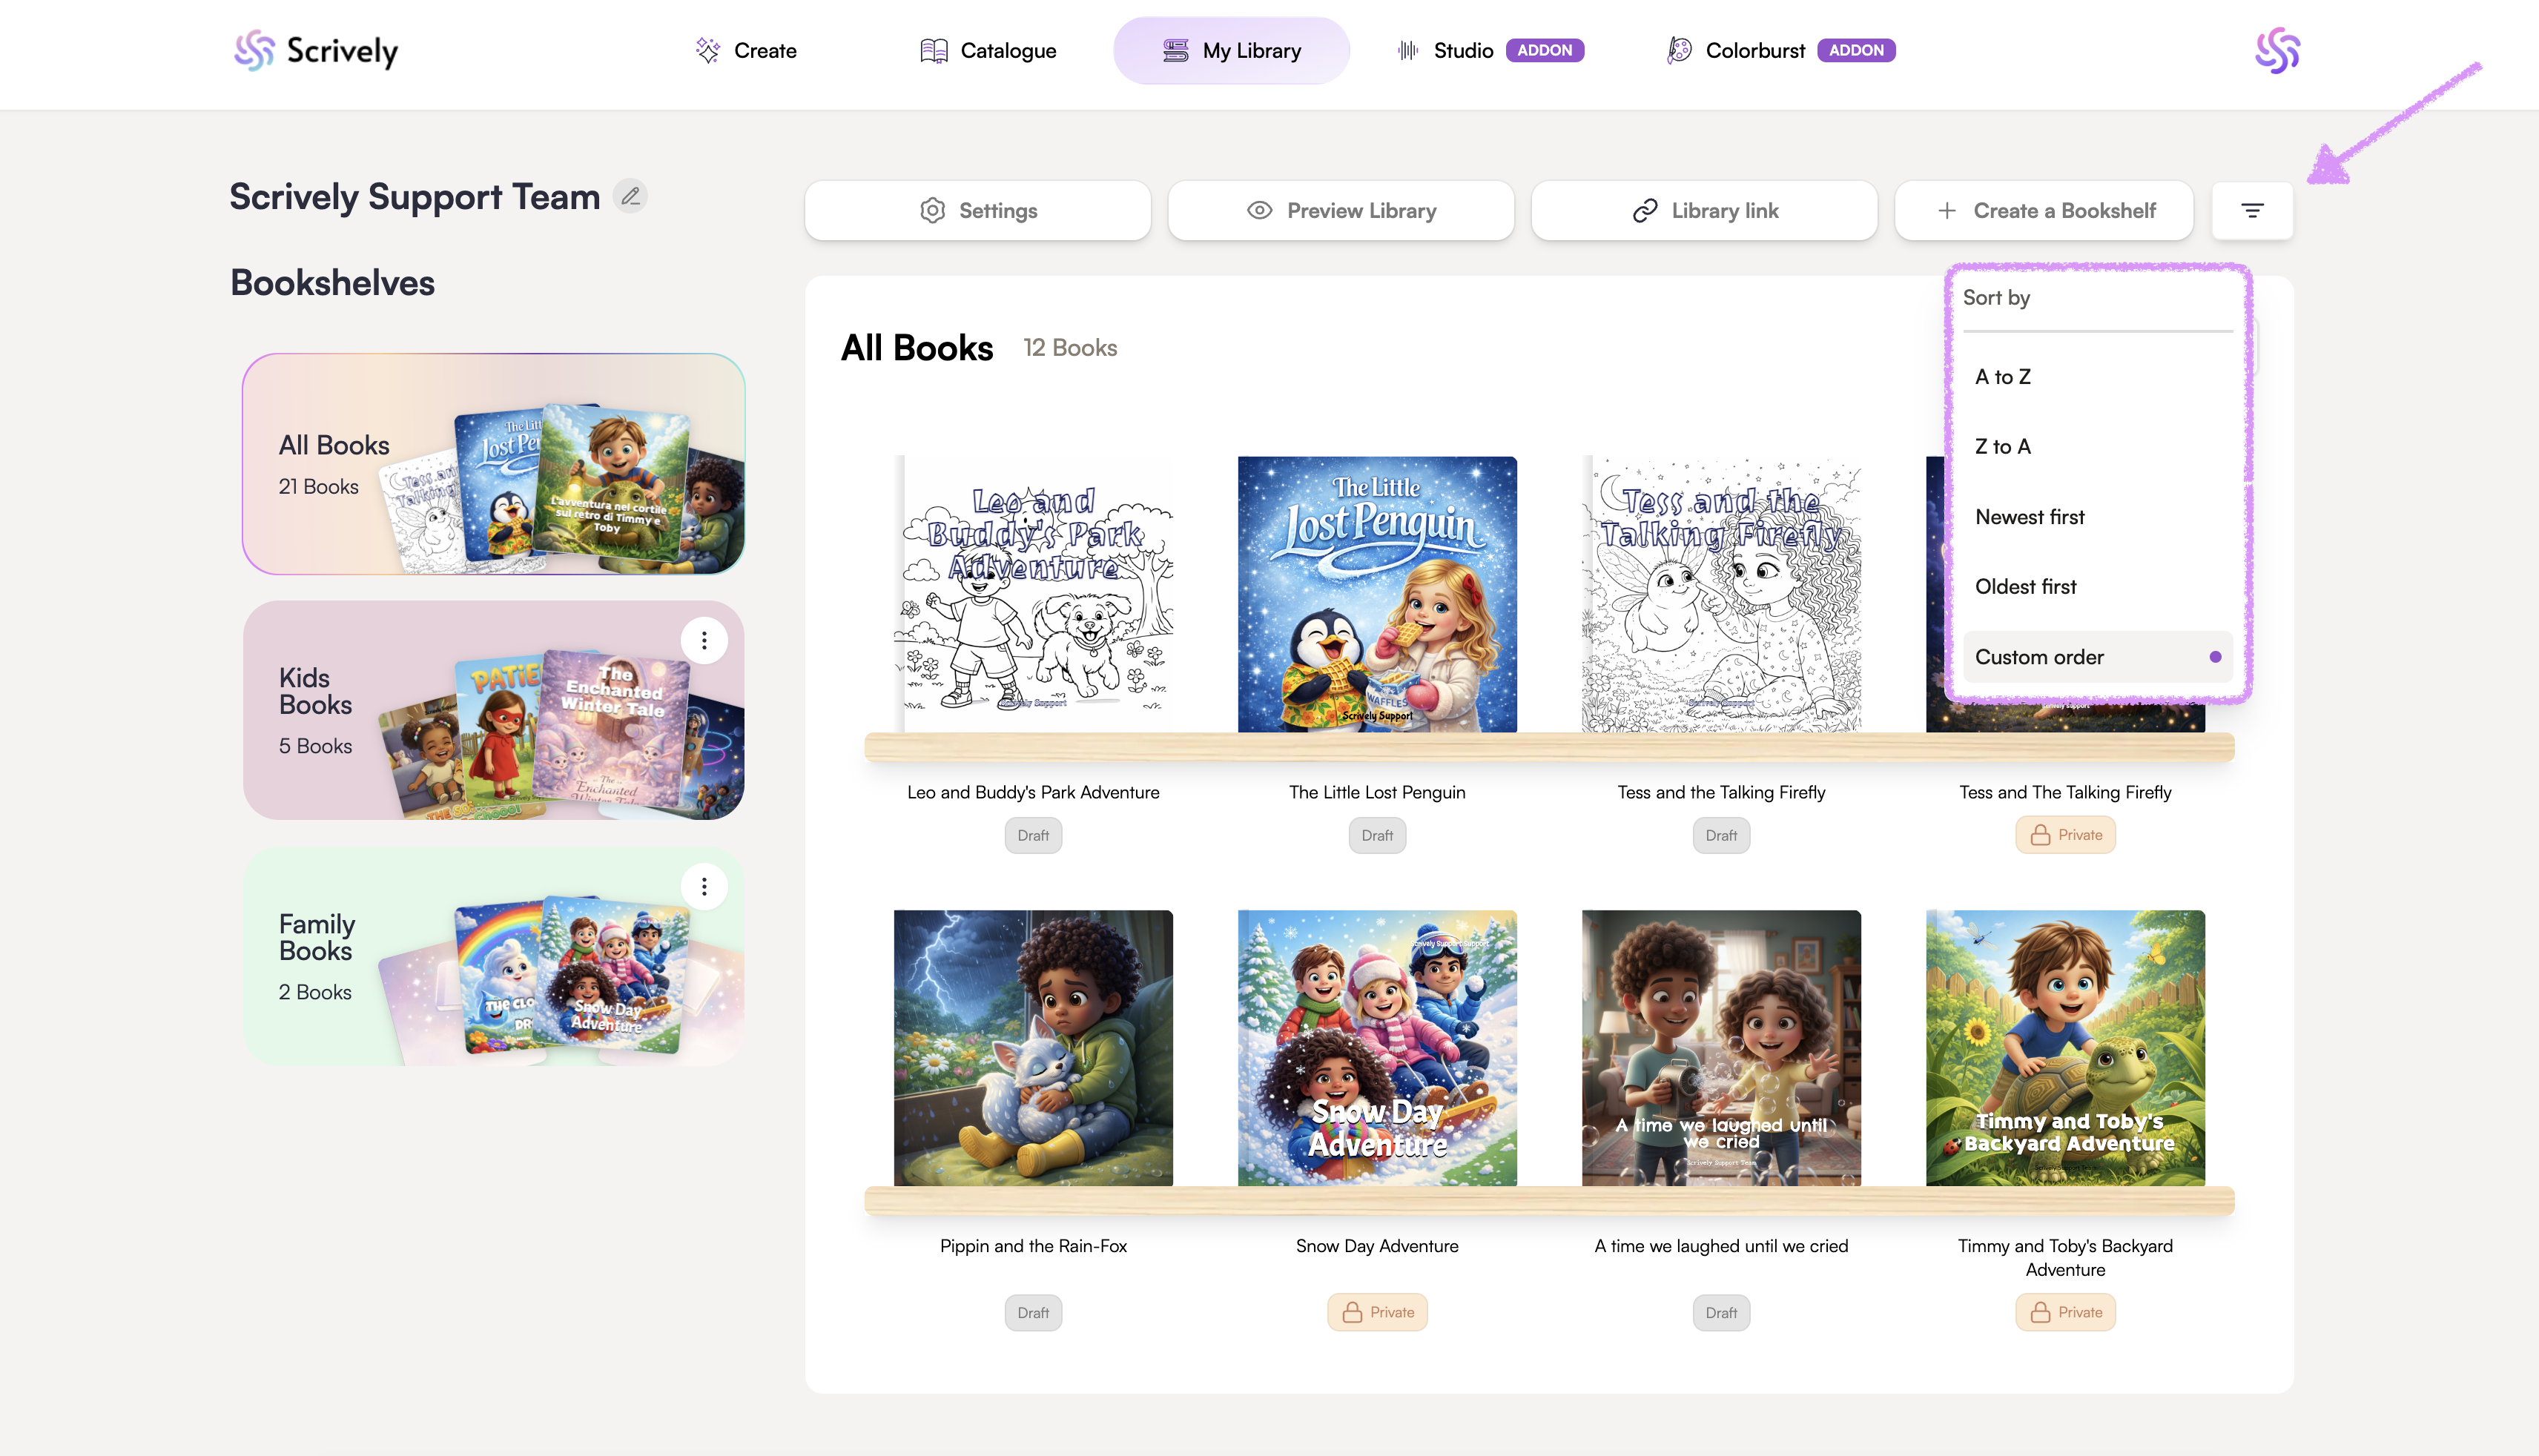Open Kids Books bookshelf three-dot menu
2539x1456 pixels.
pyautogui.click(x=704, y=640)
